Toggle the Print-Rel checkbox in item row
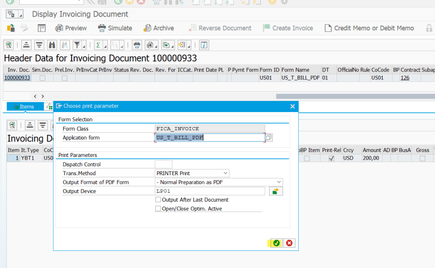Viewport: 435px width, 268px height. pyautogui.click(x=331, y=159)
